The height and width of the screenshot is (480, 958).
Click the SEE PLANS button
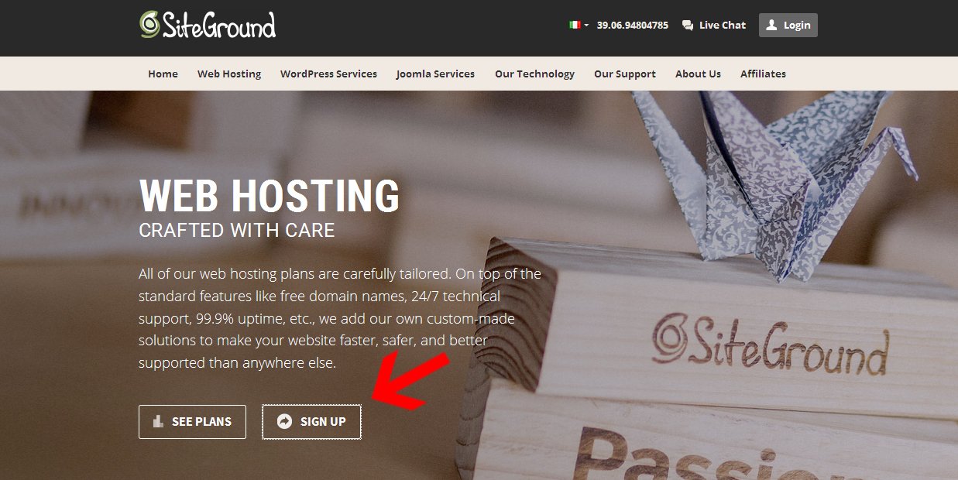[x=192, y=422]
